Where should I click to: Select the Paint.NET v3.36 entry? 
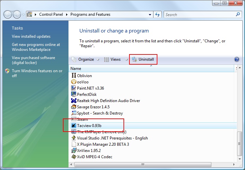pos(91,88)
